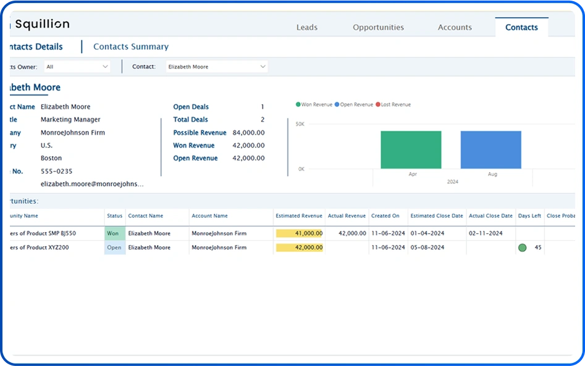Click the Squillion logo
This screenshot has width=585, height=366.
click(x=41, y=25)
